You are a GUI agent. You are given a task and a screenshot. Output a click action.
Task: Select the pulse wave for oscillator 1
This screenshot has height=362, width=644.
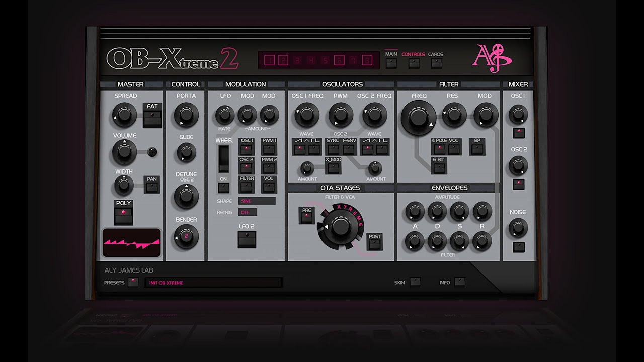(315, 149)
